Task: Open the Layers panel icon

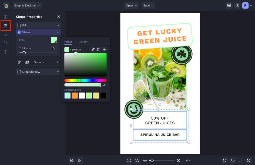Action: [x=72, y=160]
